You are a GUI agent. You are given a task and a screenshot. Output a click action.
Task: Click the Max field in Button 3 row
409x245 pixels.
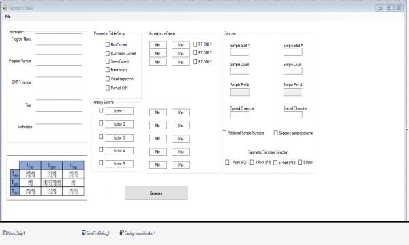click(181, 139)
